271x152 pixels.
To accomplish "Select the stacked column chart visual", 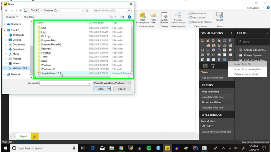I will click(208, 41).
